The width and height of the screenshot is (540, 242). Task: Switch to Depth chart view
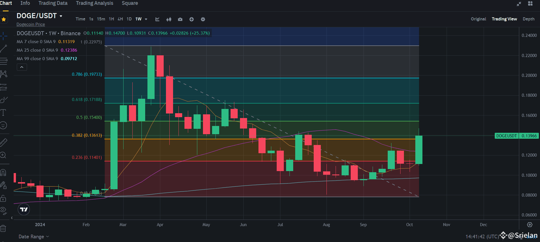pyautogui.click(x=529, y=19)
